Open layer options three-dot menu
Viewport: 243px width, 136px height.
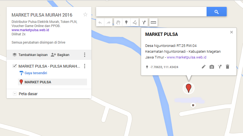[x=84, y=66]
